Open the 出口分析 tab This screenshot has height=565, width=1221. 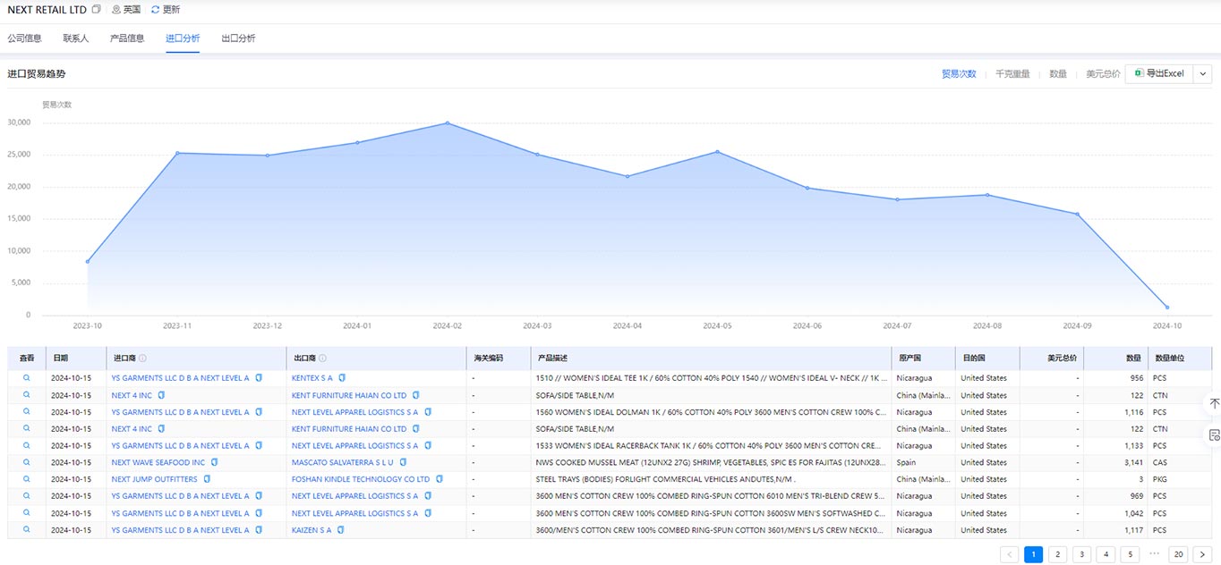click(x=238, y=38)
